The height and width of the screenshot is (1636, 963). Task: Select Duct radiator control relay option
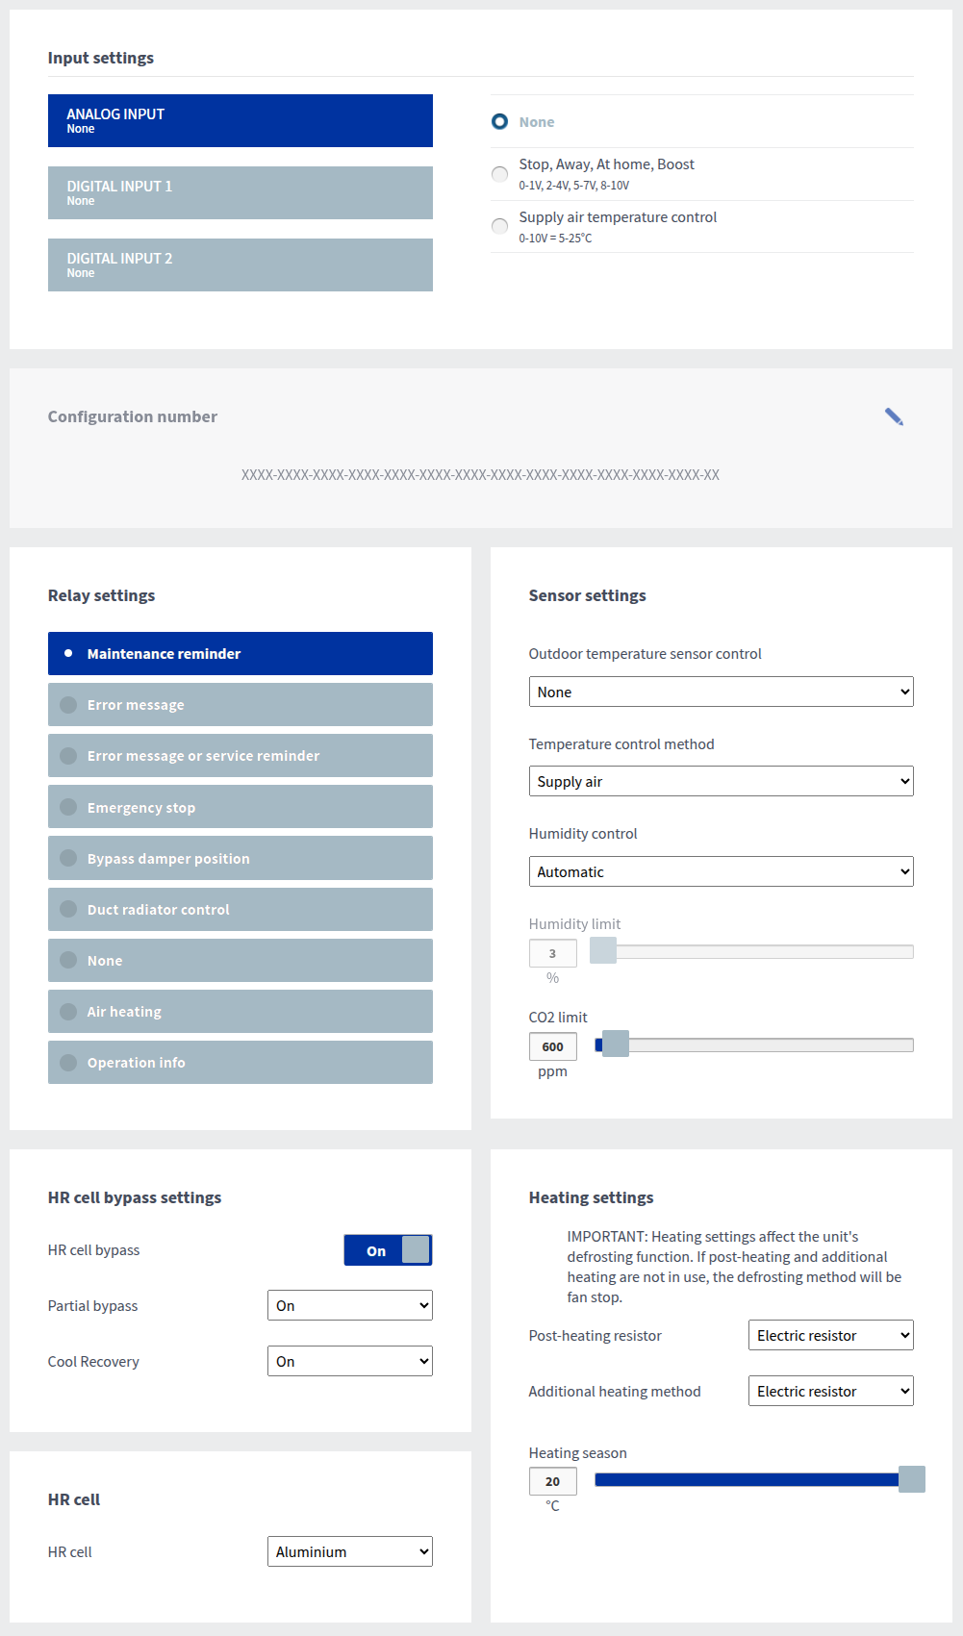[240, 909]
